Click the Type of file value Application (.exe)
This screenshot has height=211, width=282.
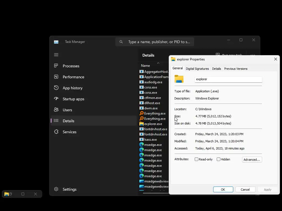207,91
